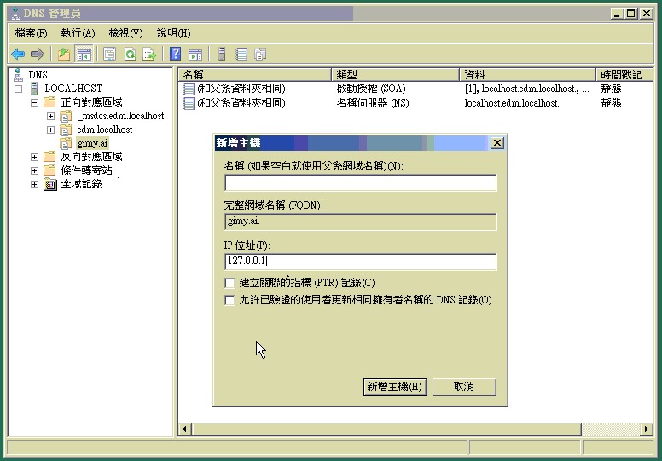Click the new server toolbar icon
Screen dimensions: 662x461
pyautogui.click(x=222, y=54)
